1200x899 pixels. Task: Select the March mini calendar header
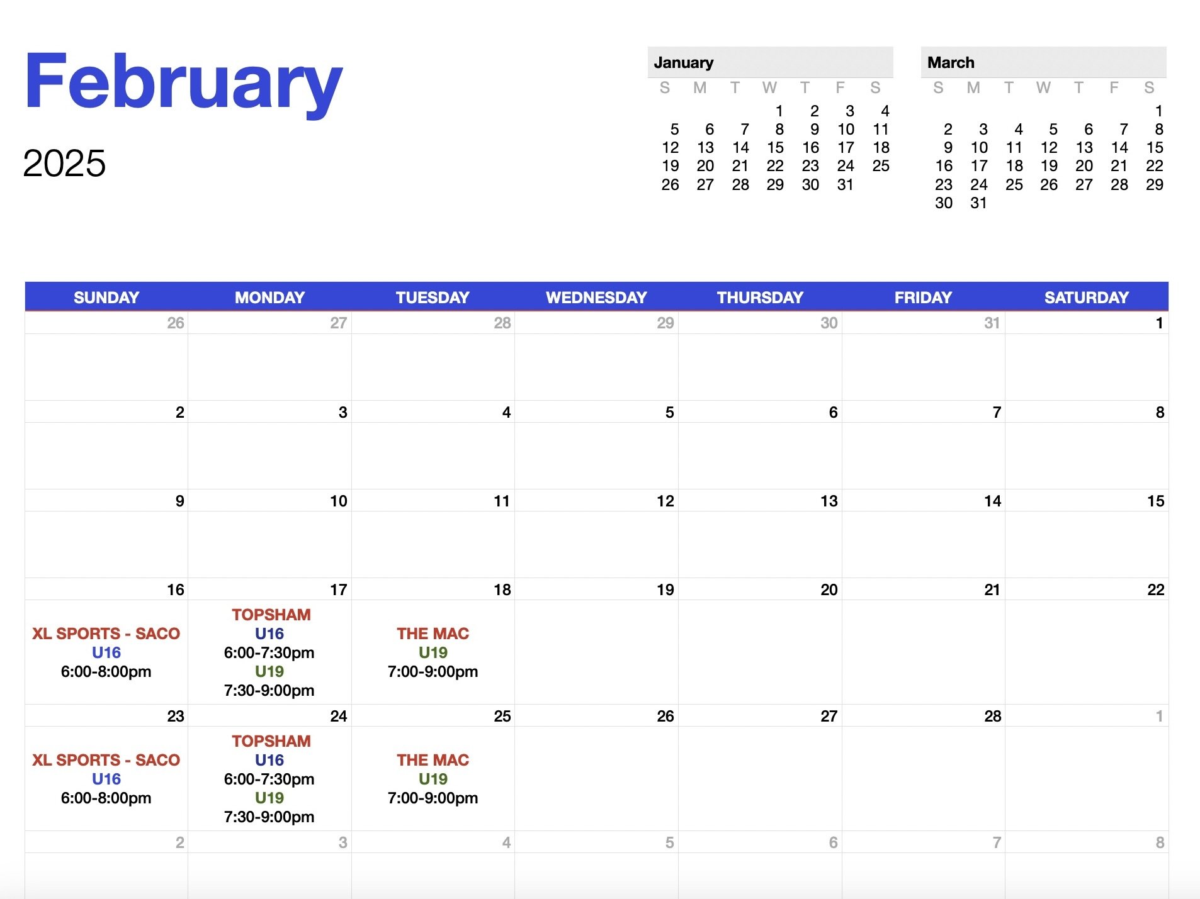coord(1043,62)
